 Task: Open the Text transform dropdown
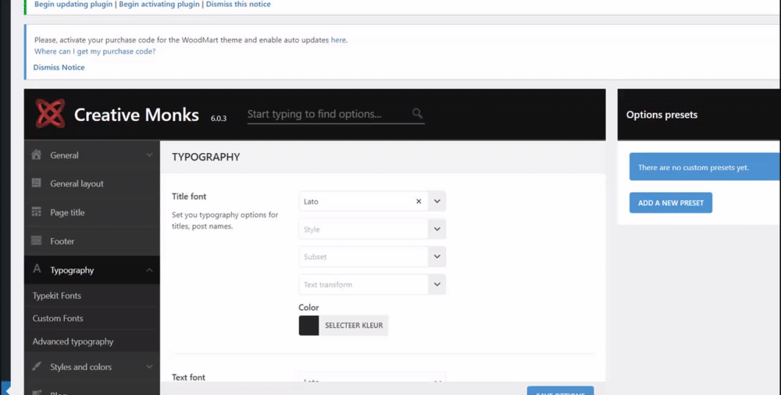[372, 284]
